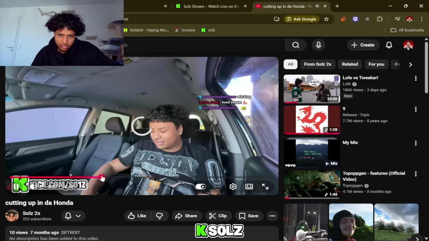Save the video to a playlist
Image resolution: width=429 pixels, height=241 pixels.
pyautogui.click(x=248, y=216)
